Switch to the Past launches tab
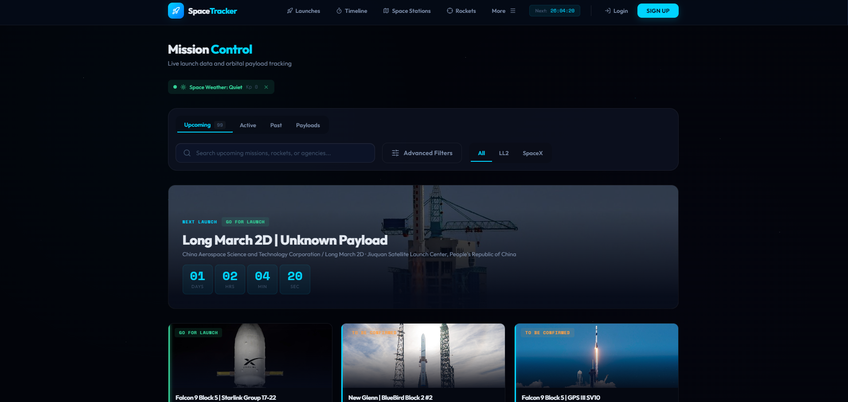This screenshot has height=402, width=848. click(x=276, y=125)
